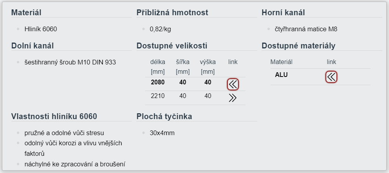Click the pružné a odolné vůči stresu bullet
This screenshot has width=389, height=173.
64,133
